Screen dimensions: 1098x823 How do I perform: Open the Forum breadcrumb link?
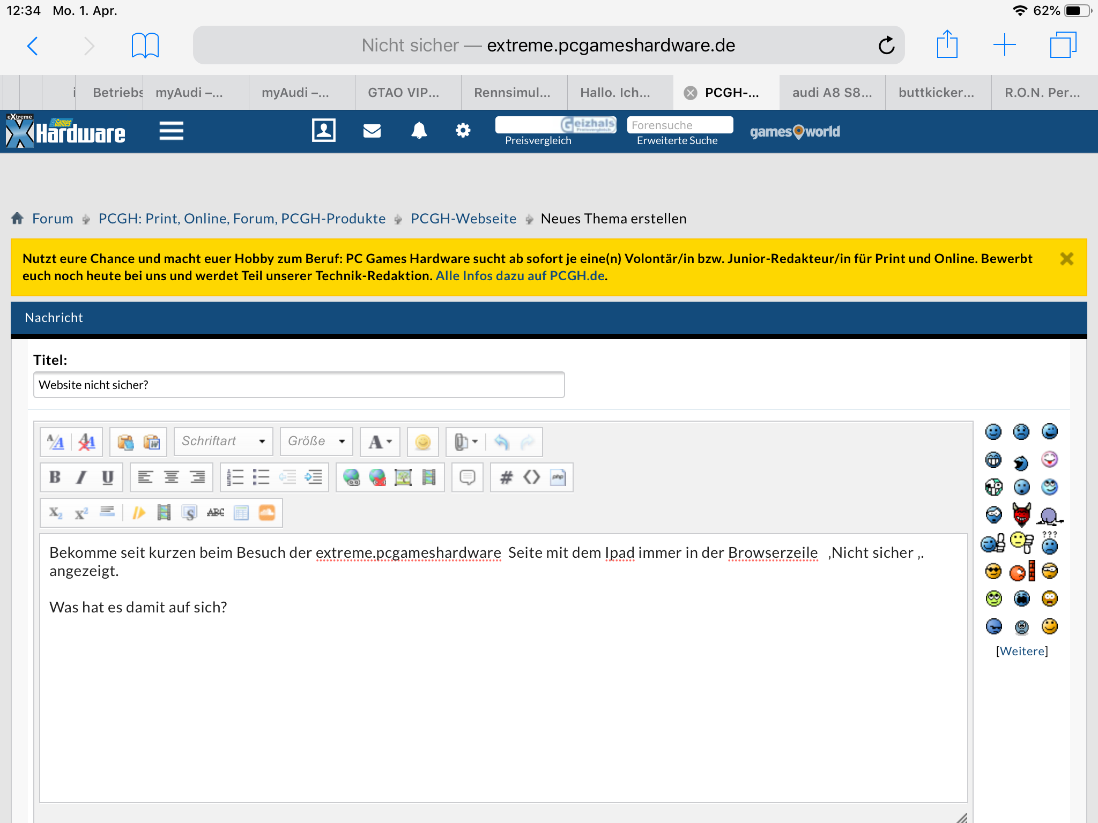53,219
